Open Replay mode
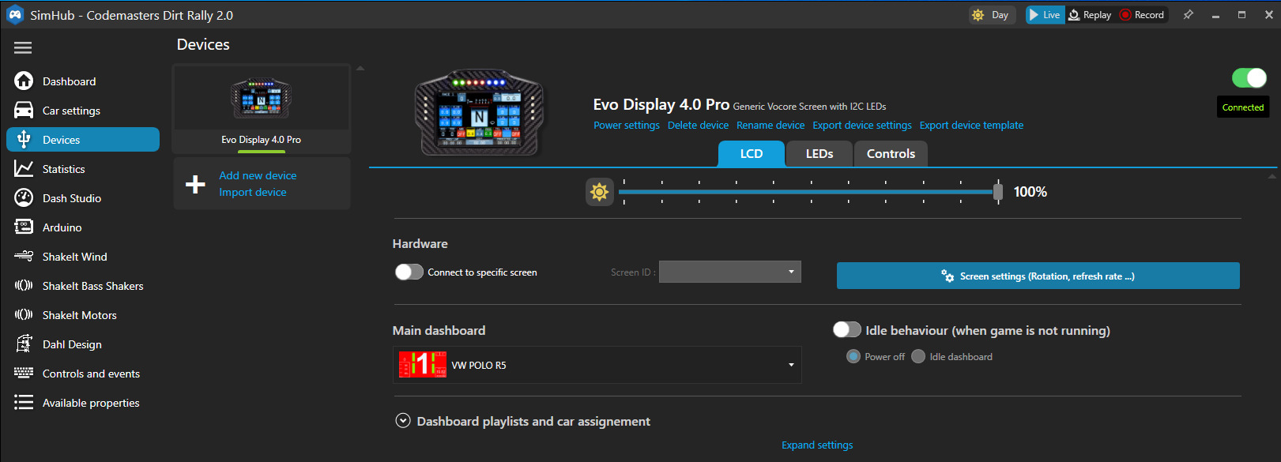1281x462 pixels. [x=1090, y=15]
